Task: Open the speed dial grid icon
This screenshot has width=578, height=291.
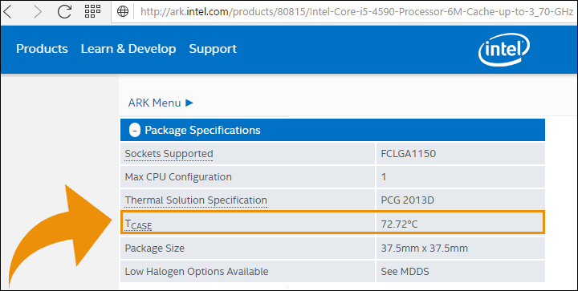Action: 92,11
